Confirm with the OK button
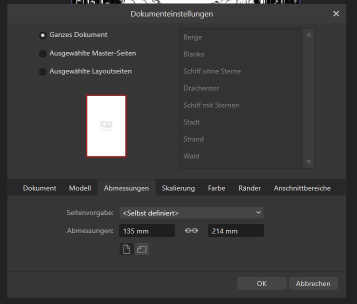The image size is (357, 304). click(262, 283)
